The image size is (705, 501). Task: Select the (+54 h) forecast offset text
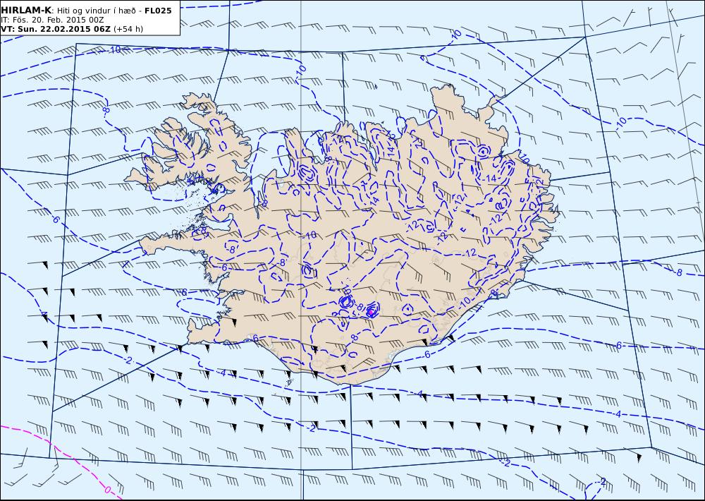pyautogui.click(x=128, y=29)
